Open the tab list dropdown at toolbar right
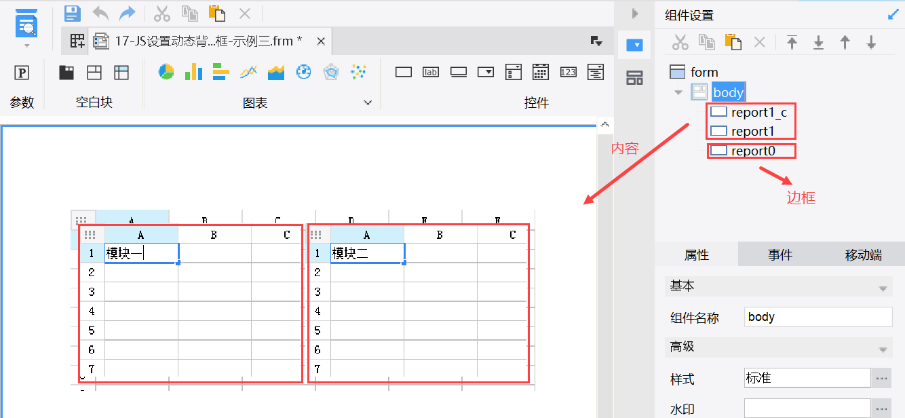905x418 pixels. point(597,41)
